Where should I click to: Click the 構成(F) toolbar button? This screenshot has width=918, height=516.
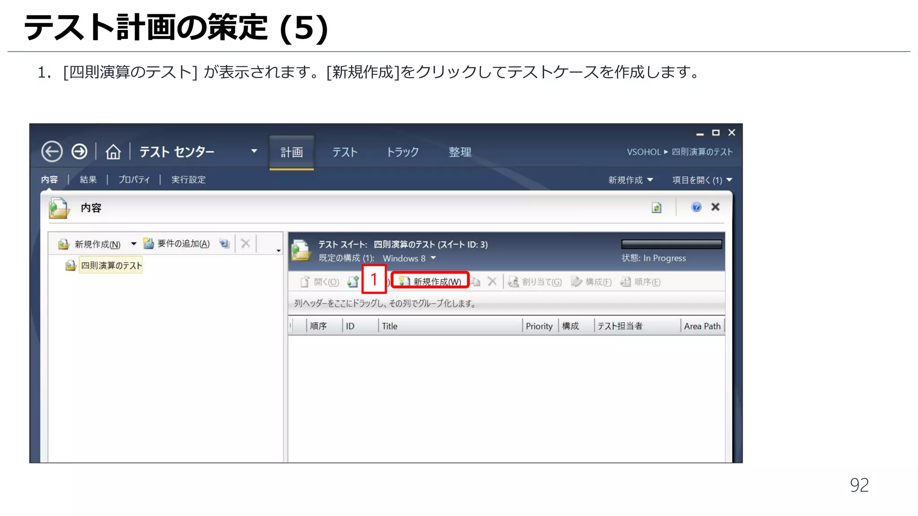591,282
